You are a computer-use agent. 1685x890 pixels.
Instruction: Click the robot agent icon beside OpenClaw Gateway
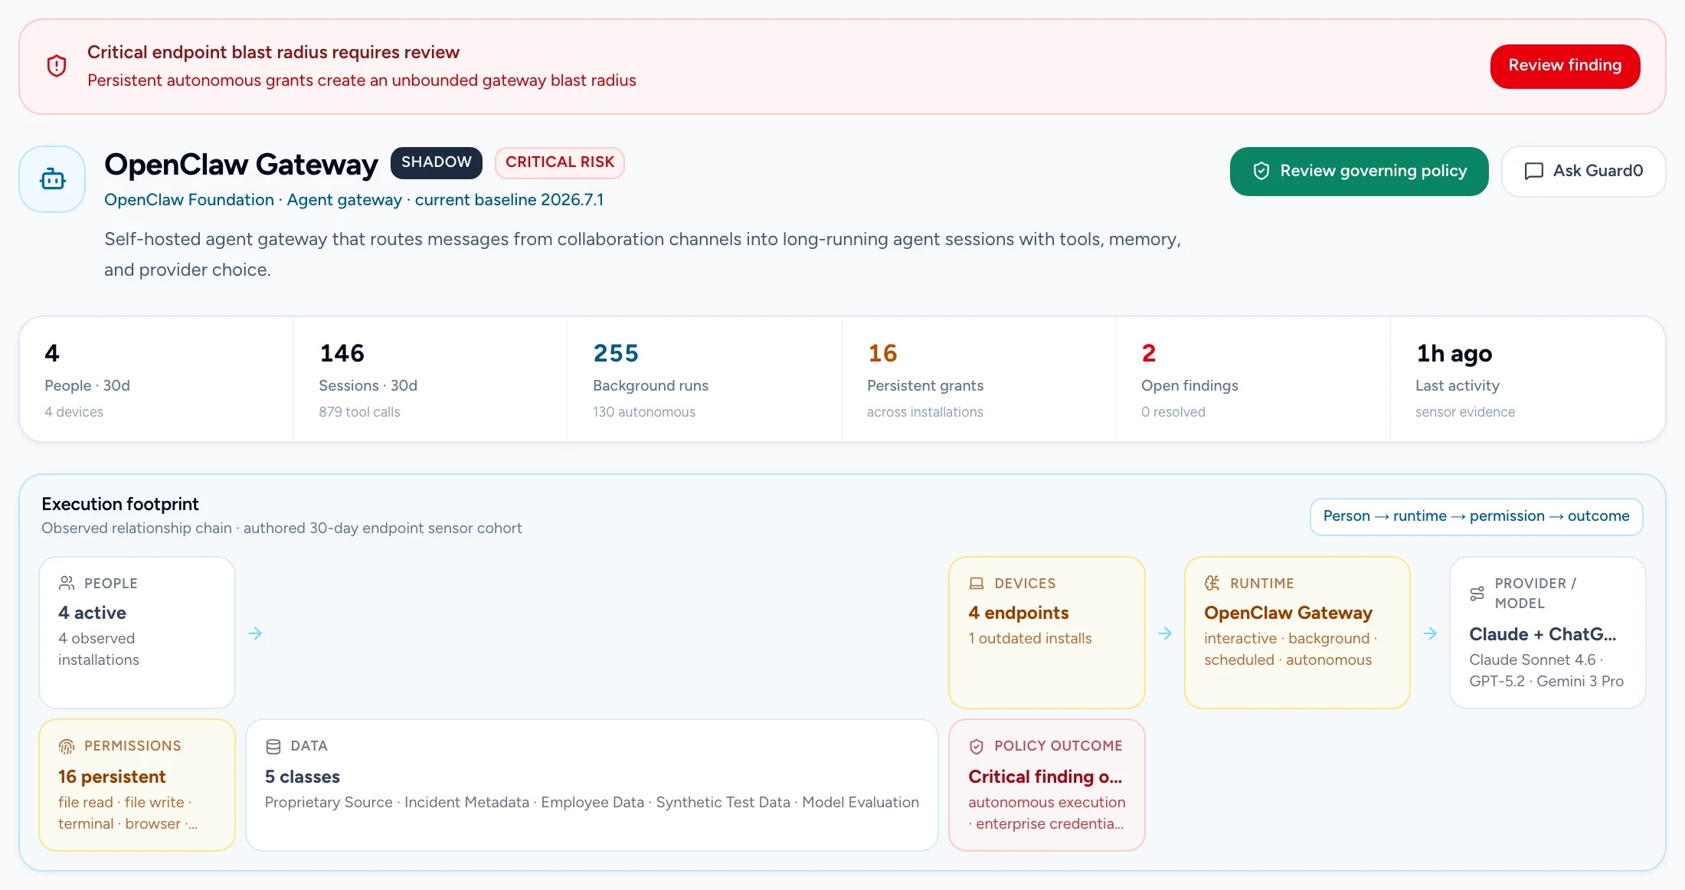pyautogui.click(x=52, y=179)
